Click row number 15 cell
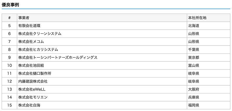 click(10, 105)
